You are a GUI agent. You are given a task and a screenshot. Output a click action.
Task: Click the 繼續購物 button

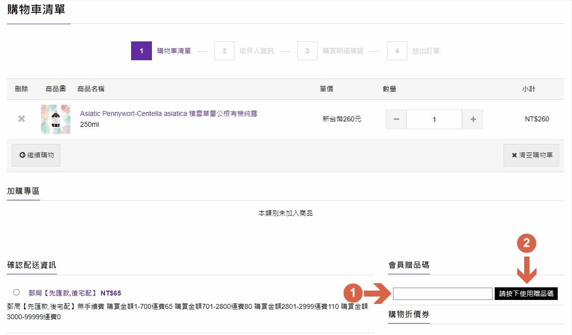36,155
